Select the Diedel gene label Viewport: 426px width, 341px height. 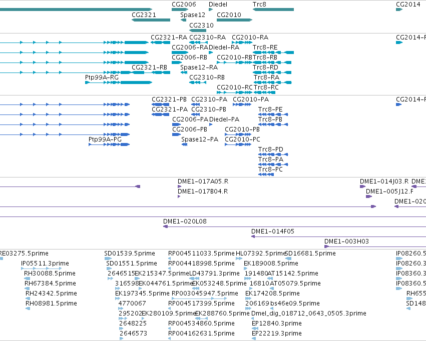pos(218,4)
